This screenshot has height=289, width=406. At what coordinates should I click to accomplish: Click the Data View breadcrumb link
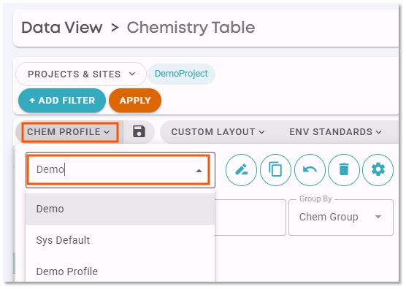tap(62, 28)
